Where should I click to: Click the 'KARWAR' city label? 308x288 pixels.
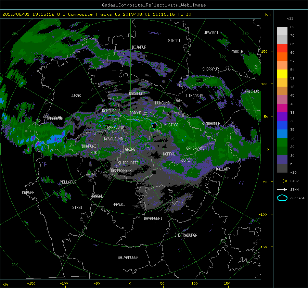coord(28,192)
